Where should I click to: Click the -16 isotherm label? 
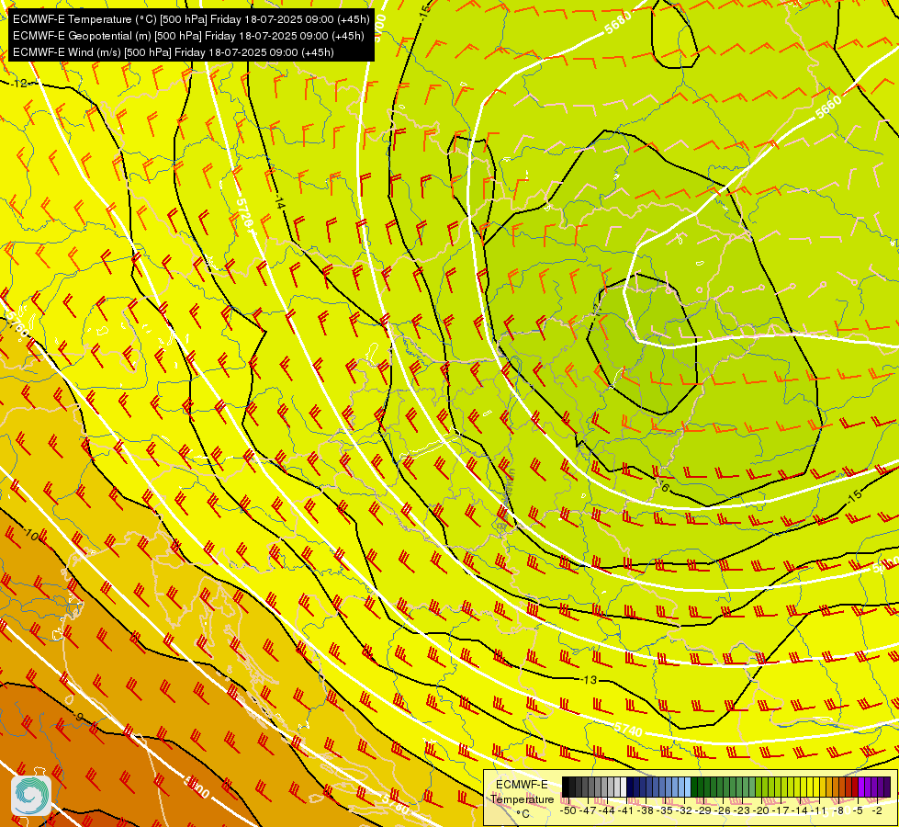663,487
